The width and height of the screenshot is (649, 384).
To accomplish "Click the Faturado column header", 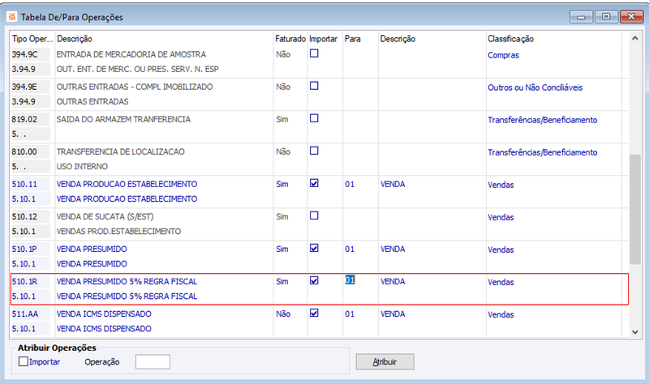I will (290, 39).
